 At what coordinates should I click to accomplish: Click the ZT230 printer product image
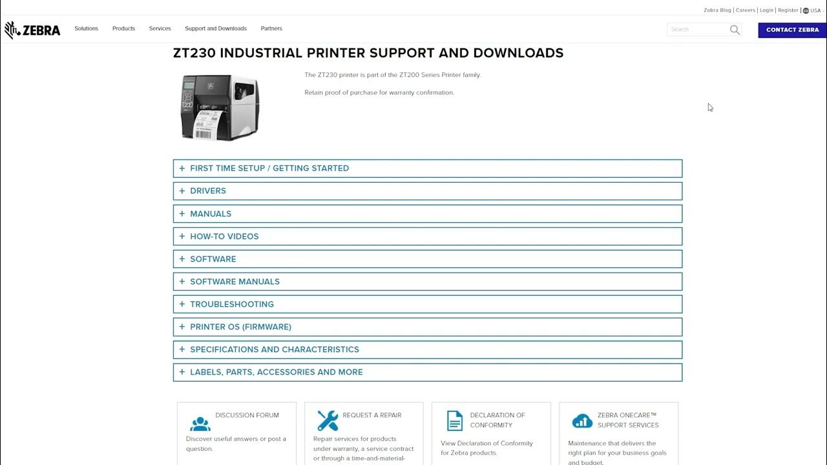220,107
